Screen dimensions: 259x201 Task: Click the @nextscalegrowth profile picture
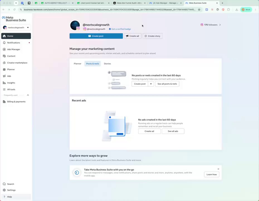[75, 25]
